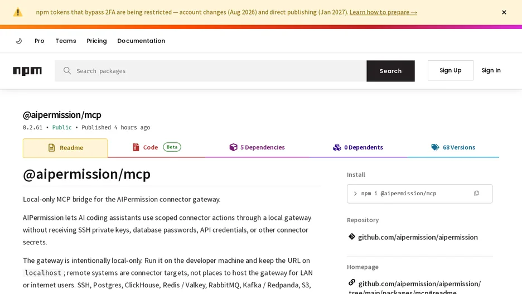
Task: Click the Homepage section label
Action: [362, 267]
